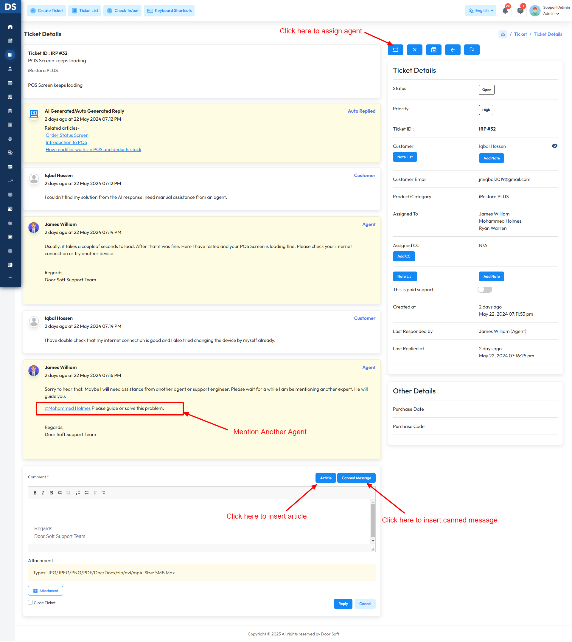572x642 pixels.
Task: Open the Introduction to POS article link
Action: coord(66,142)
